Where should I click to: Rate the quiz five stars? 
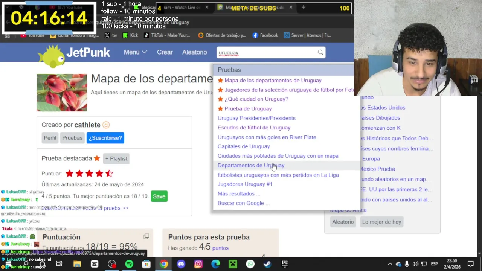pos(109,174)
